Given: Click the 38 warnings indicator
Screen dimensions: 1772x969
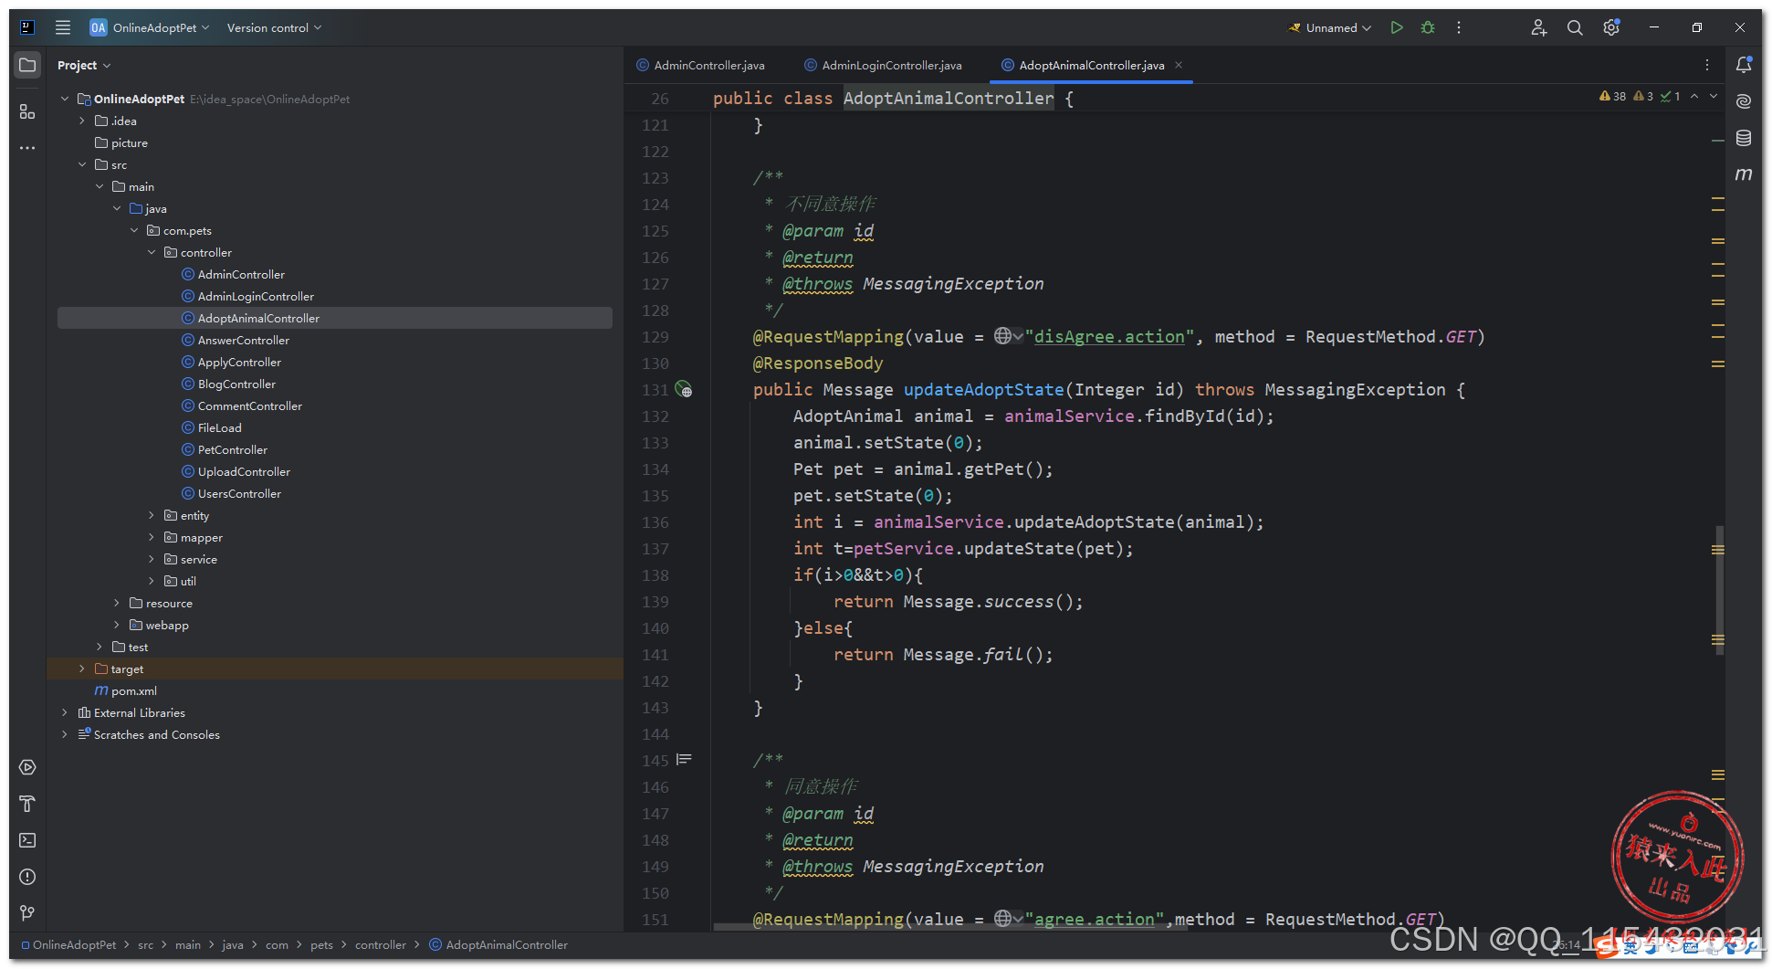Looking at the screenshot, I should (1613, 96).
